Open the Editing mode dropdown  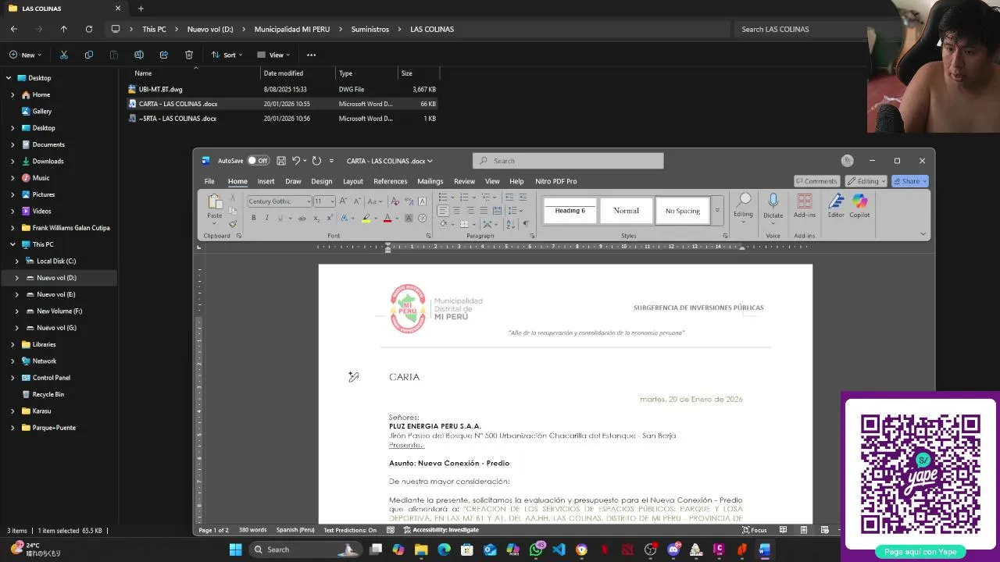866,181
